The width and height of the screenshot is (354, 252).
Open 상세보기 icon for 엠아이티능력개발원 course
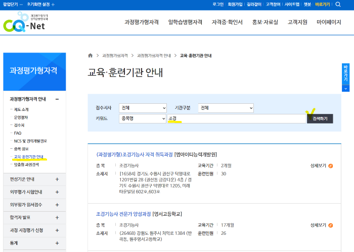tap(331, 166)
